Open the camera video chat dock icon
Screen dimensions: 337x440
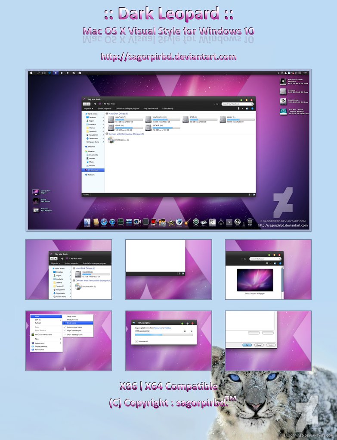[x=137, y=222]
